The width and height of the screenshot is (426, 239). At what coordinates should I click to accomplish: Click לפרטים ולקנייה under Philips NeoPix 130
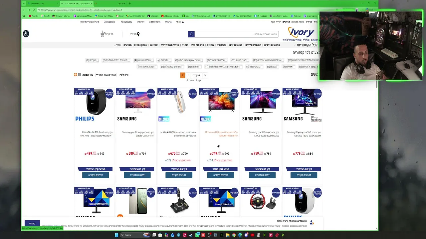pos(96,175)
